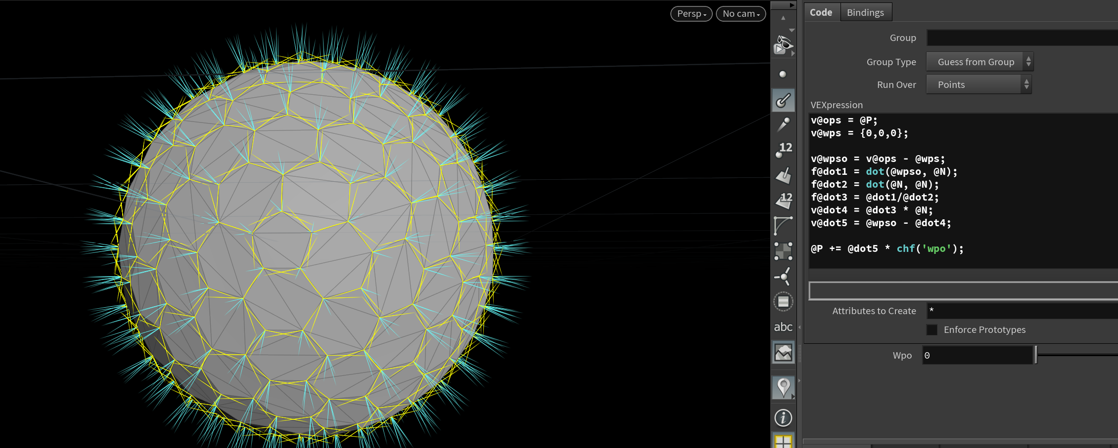The height and width of the screenshot is (448, 1118).
Task: Switch to the Code tab
Action: click(821, 12)
